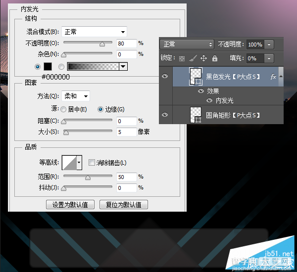
Task: Click the lock transparent pixels icon
Action: pos(182,58)
